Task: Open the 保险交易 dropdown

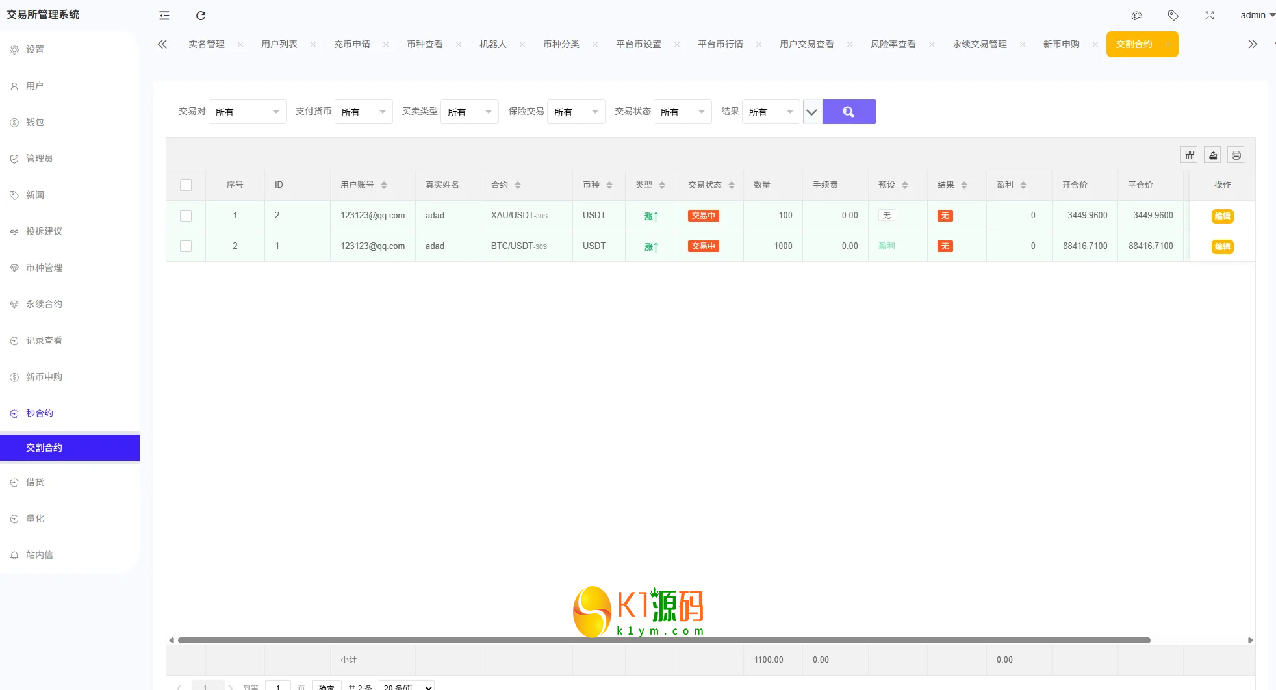Action: [x=576, y=112]
